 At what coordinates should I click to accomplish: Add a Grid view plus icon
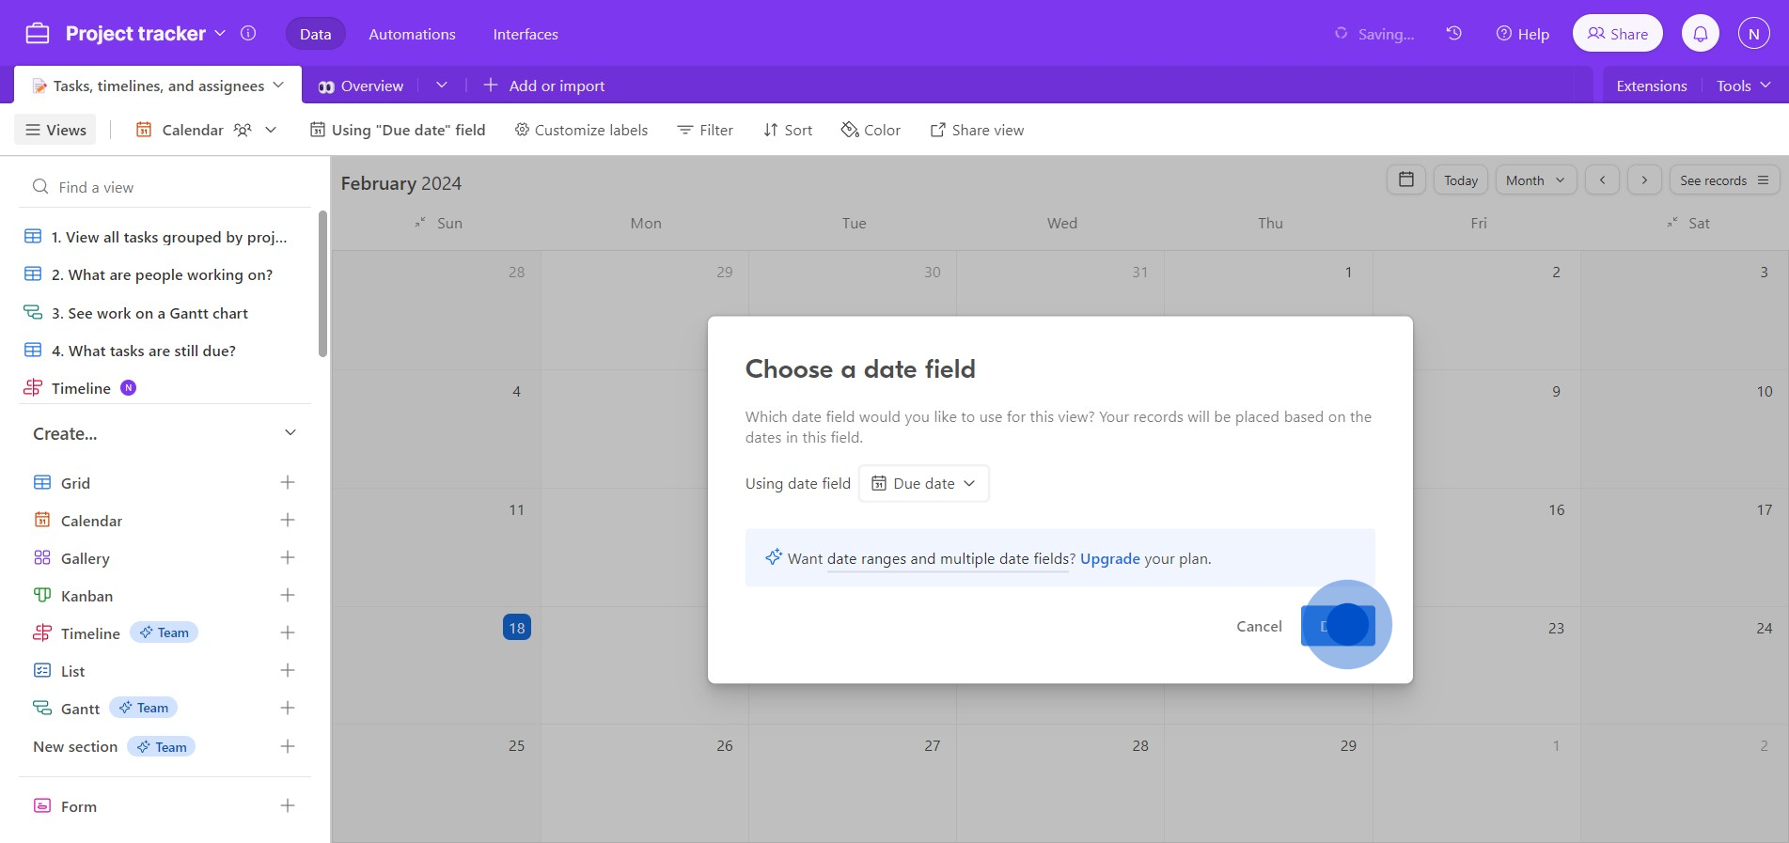point(288,482)
